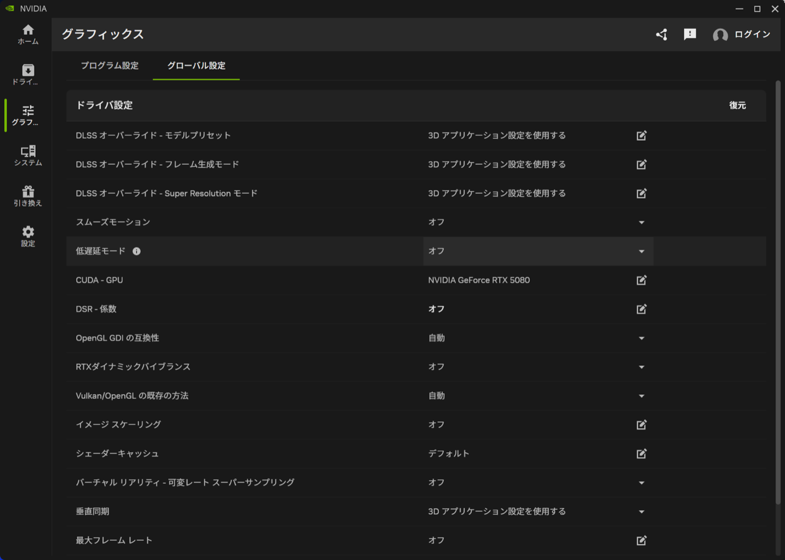This screenshot has height=560, width=785.
Task: Close the NVIDIA window
Action: 775,9
